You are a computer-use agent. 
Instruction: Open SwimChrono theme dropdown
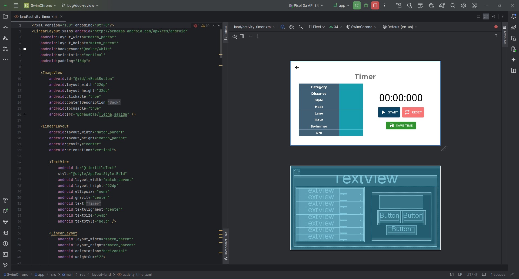361,27
